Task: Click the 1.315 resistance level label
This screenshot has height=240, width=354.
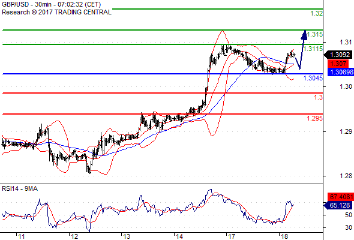Action: click(315, 34)
